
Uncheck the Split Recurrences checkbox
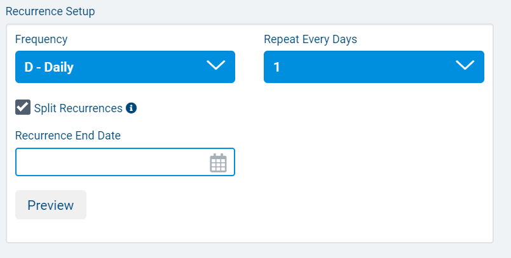point(23,108)
